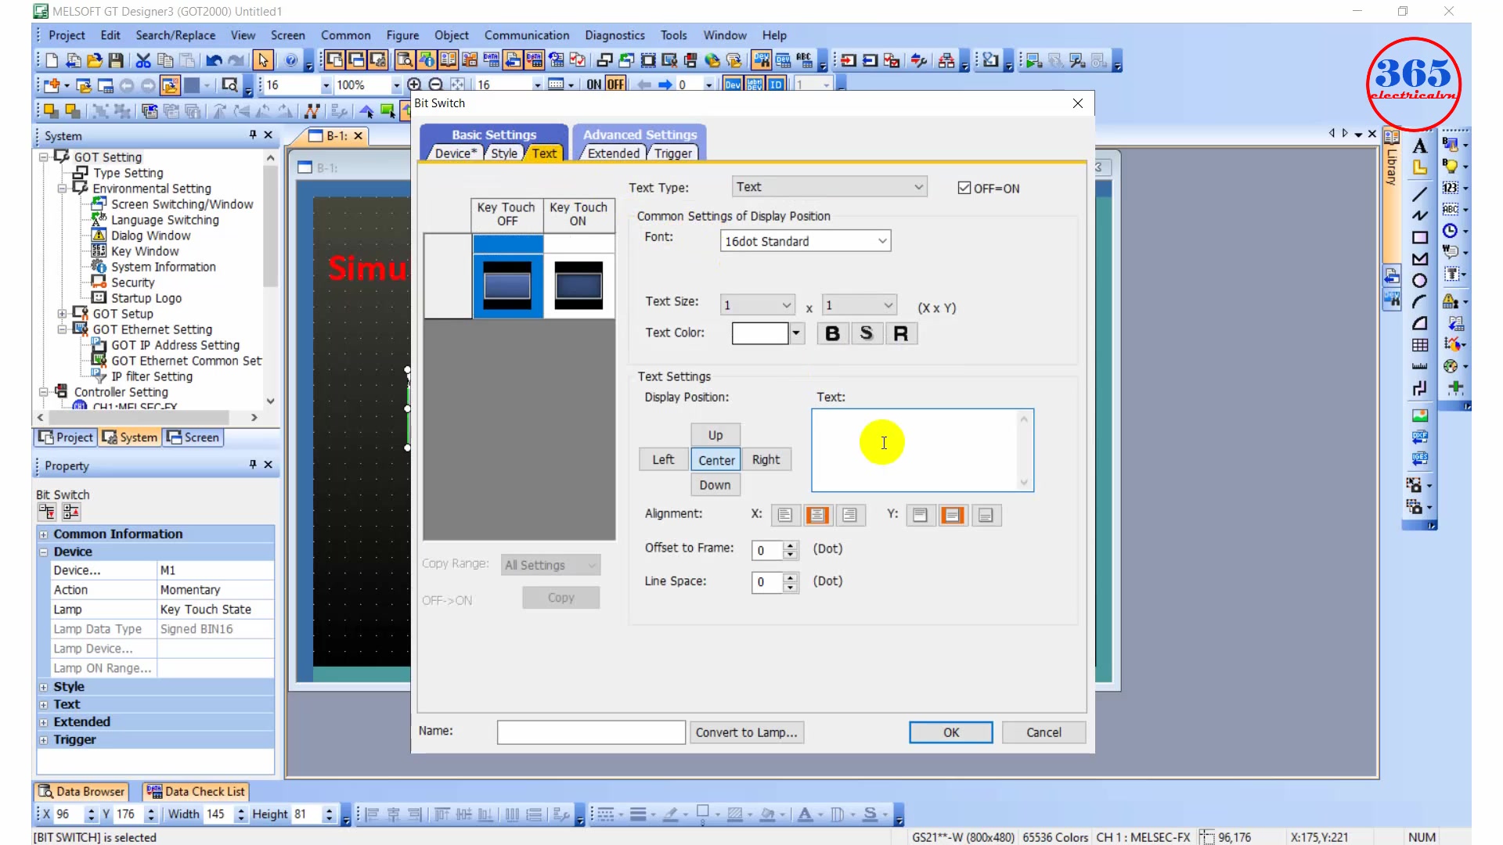Select the text tool in right toolbar

tap(1420, 146)
